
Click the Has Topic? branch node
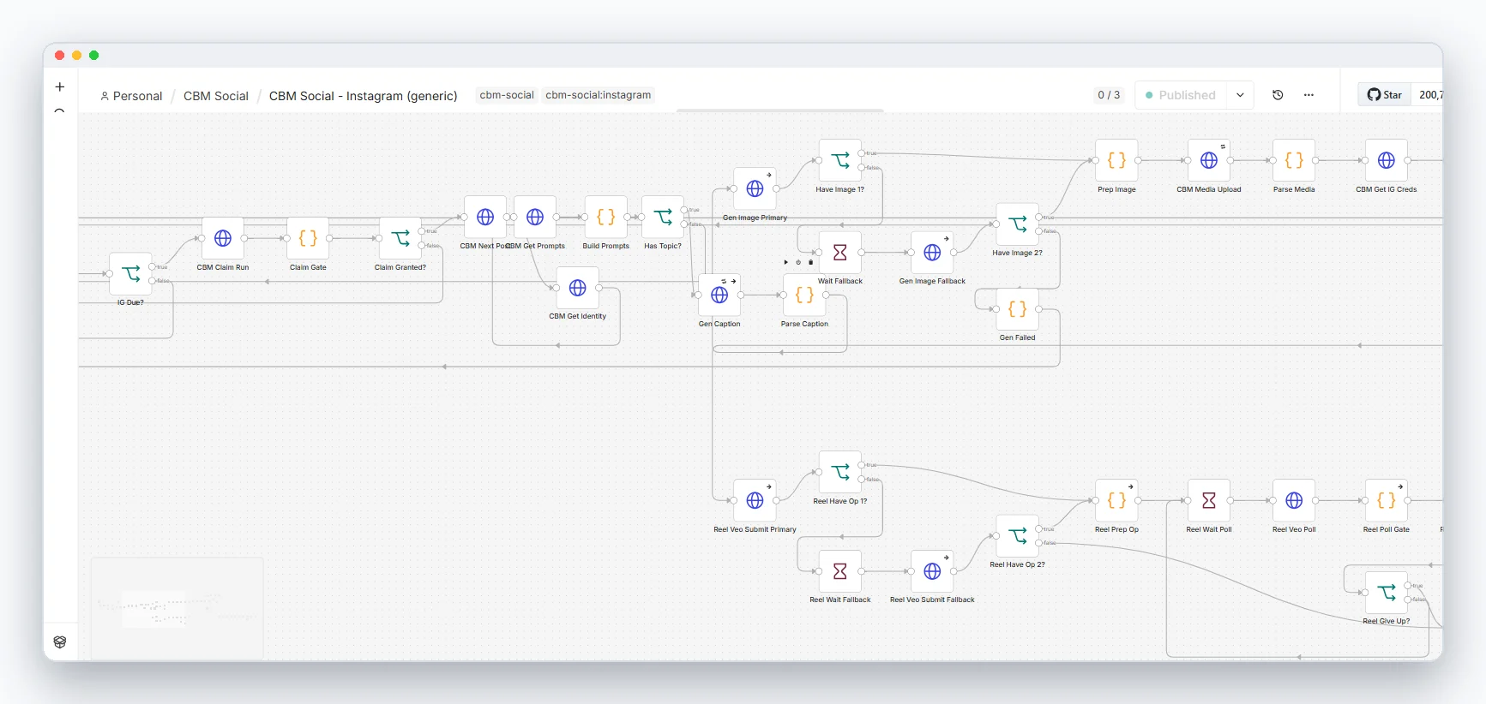[x=663, y=218]
